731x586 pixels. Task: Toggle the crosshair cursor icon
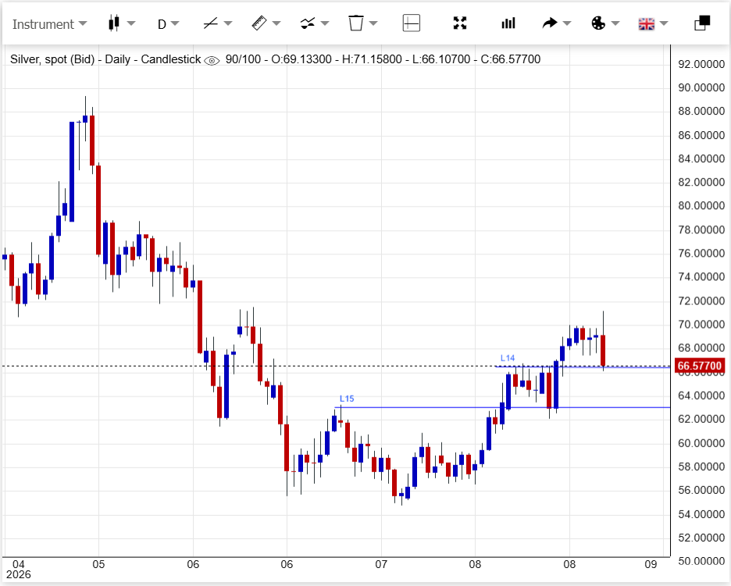(411, 23)
